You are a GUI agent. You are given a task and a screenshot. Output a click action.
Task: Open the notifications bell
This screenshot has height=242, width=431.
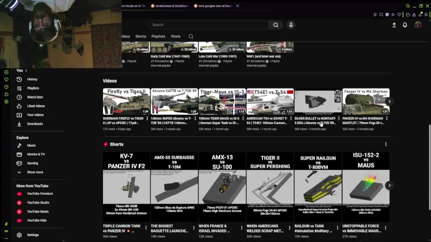click(405, 25)
